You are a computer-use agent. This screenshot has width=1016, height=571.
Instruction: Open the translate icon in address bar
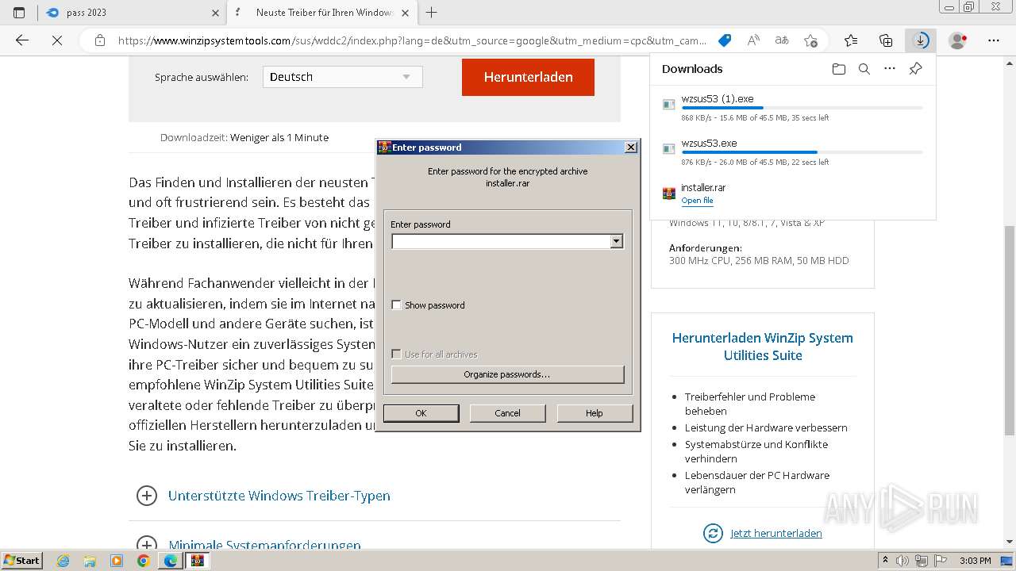[x=782, y=40]
